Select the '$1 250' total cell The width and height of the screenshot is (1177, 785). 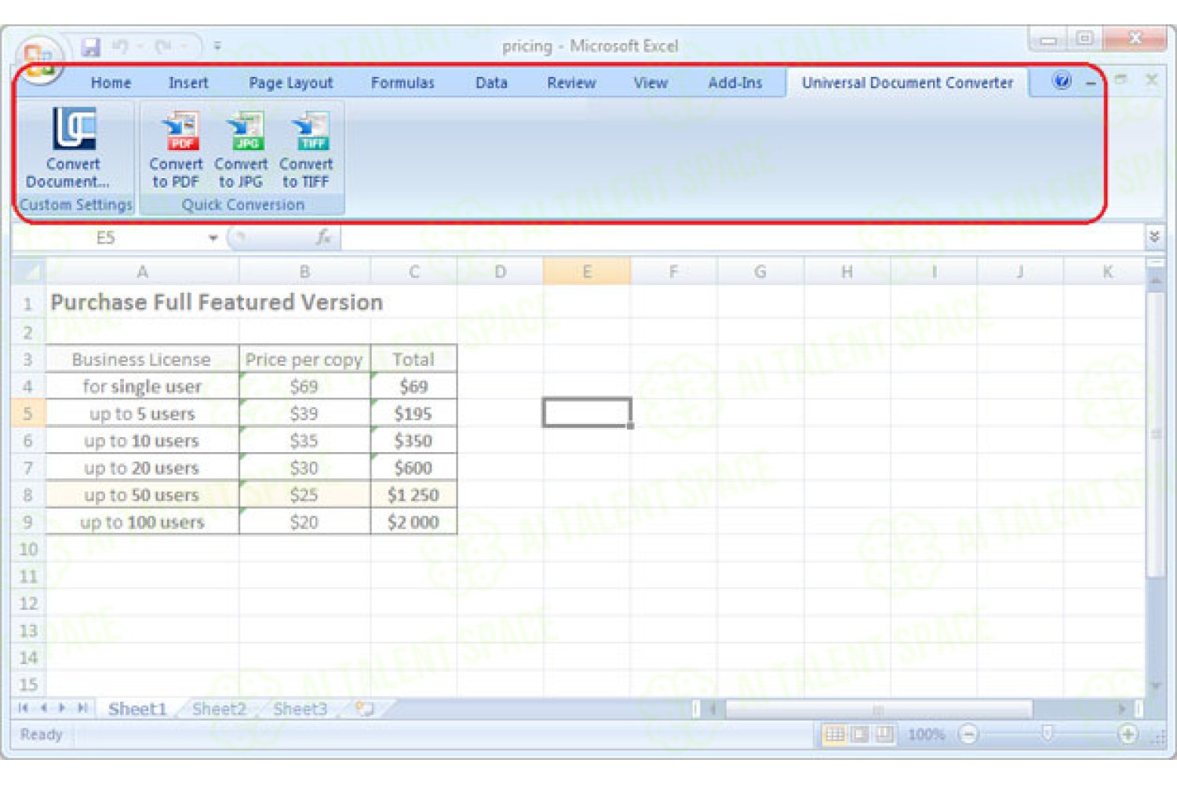[414, 495]
